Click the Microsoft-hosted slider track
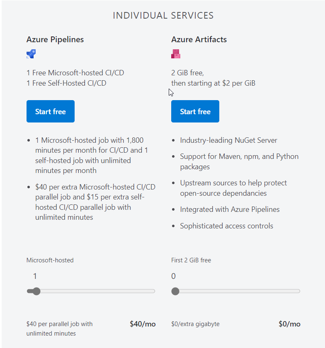 click(x=91, y=291)
